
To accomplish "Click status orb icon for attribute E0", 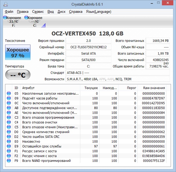I will click(x=9, y=142).
